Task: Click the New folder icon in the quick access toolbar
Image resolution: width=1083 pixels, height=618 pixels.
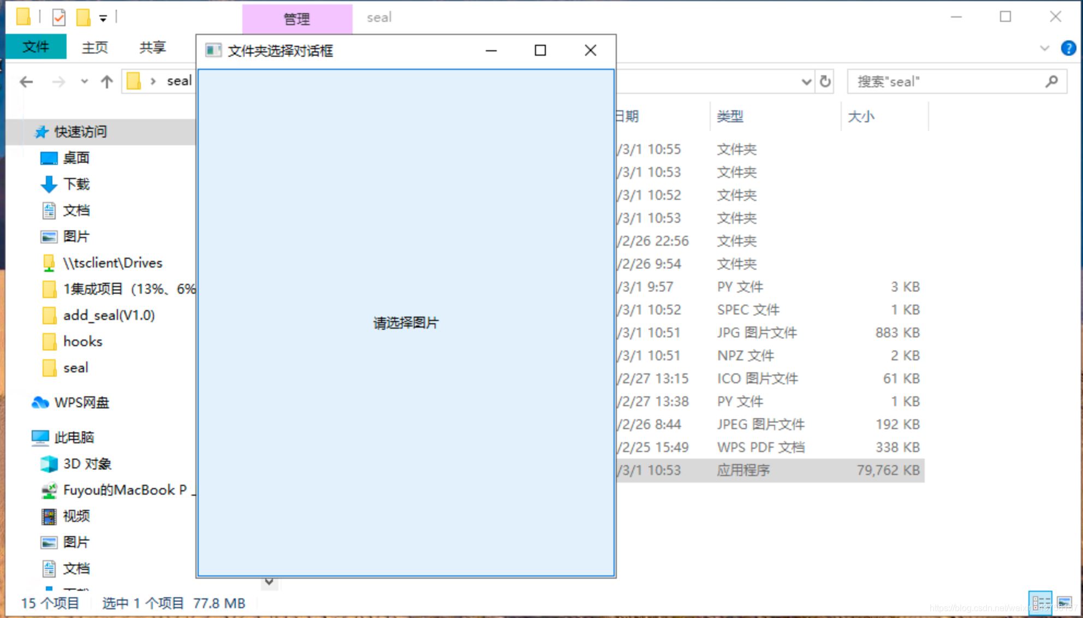Action: (84, 16)
